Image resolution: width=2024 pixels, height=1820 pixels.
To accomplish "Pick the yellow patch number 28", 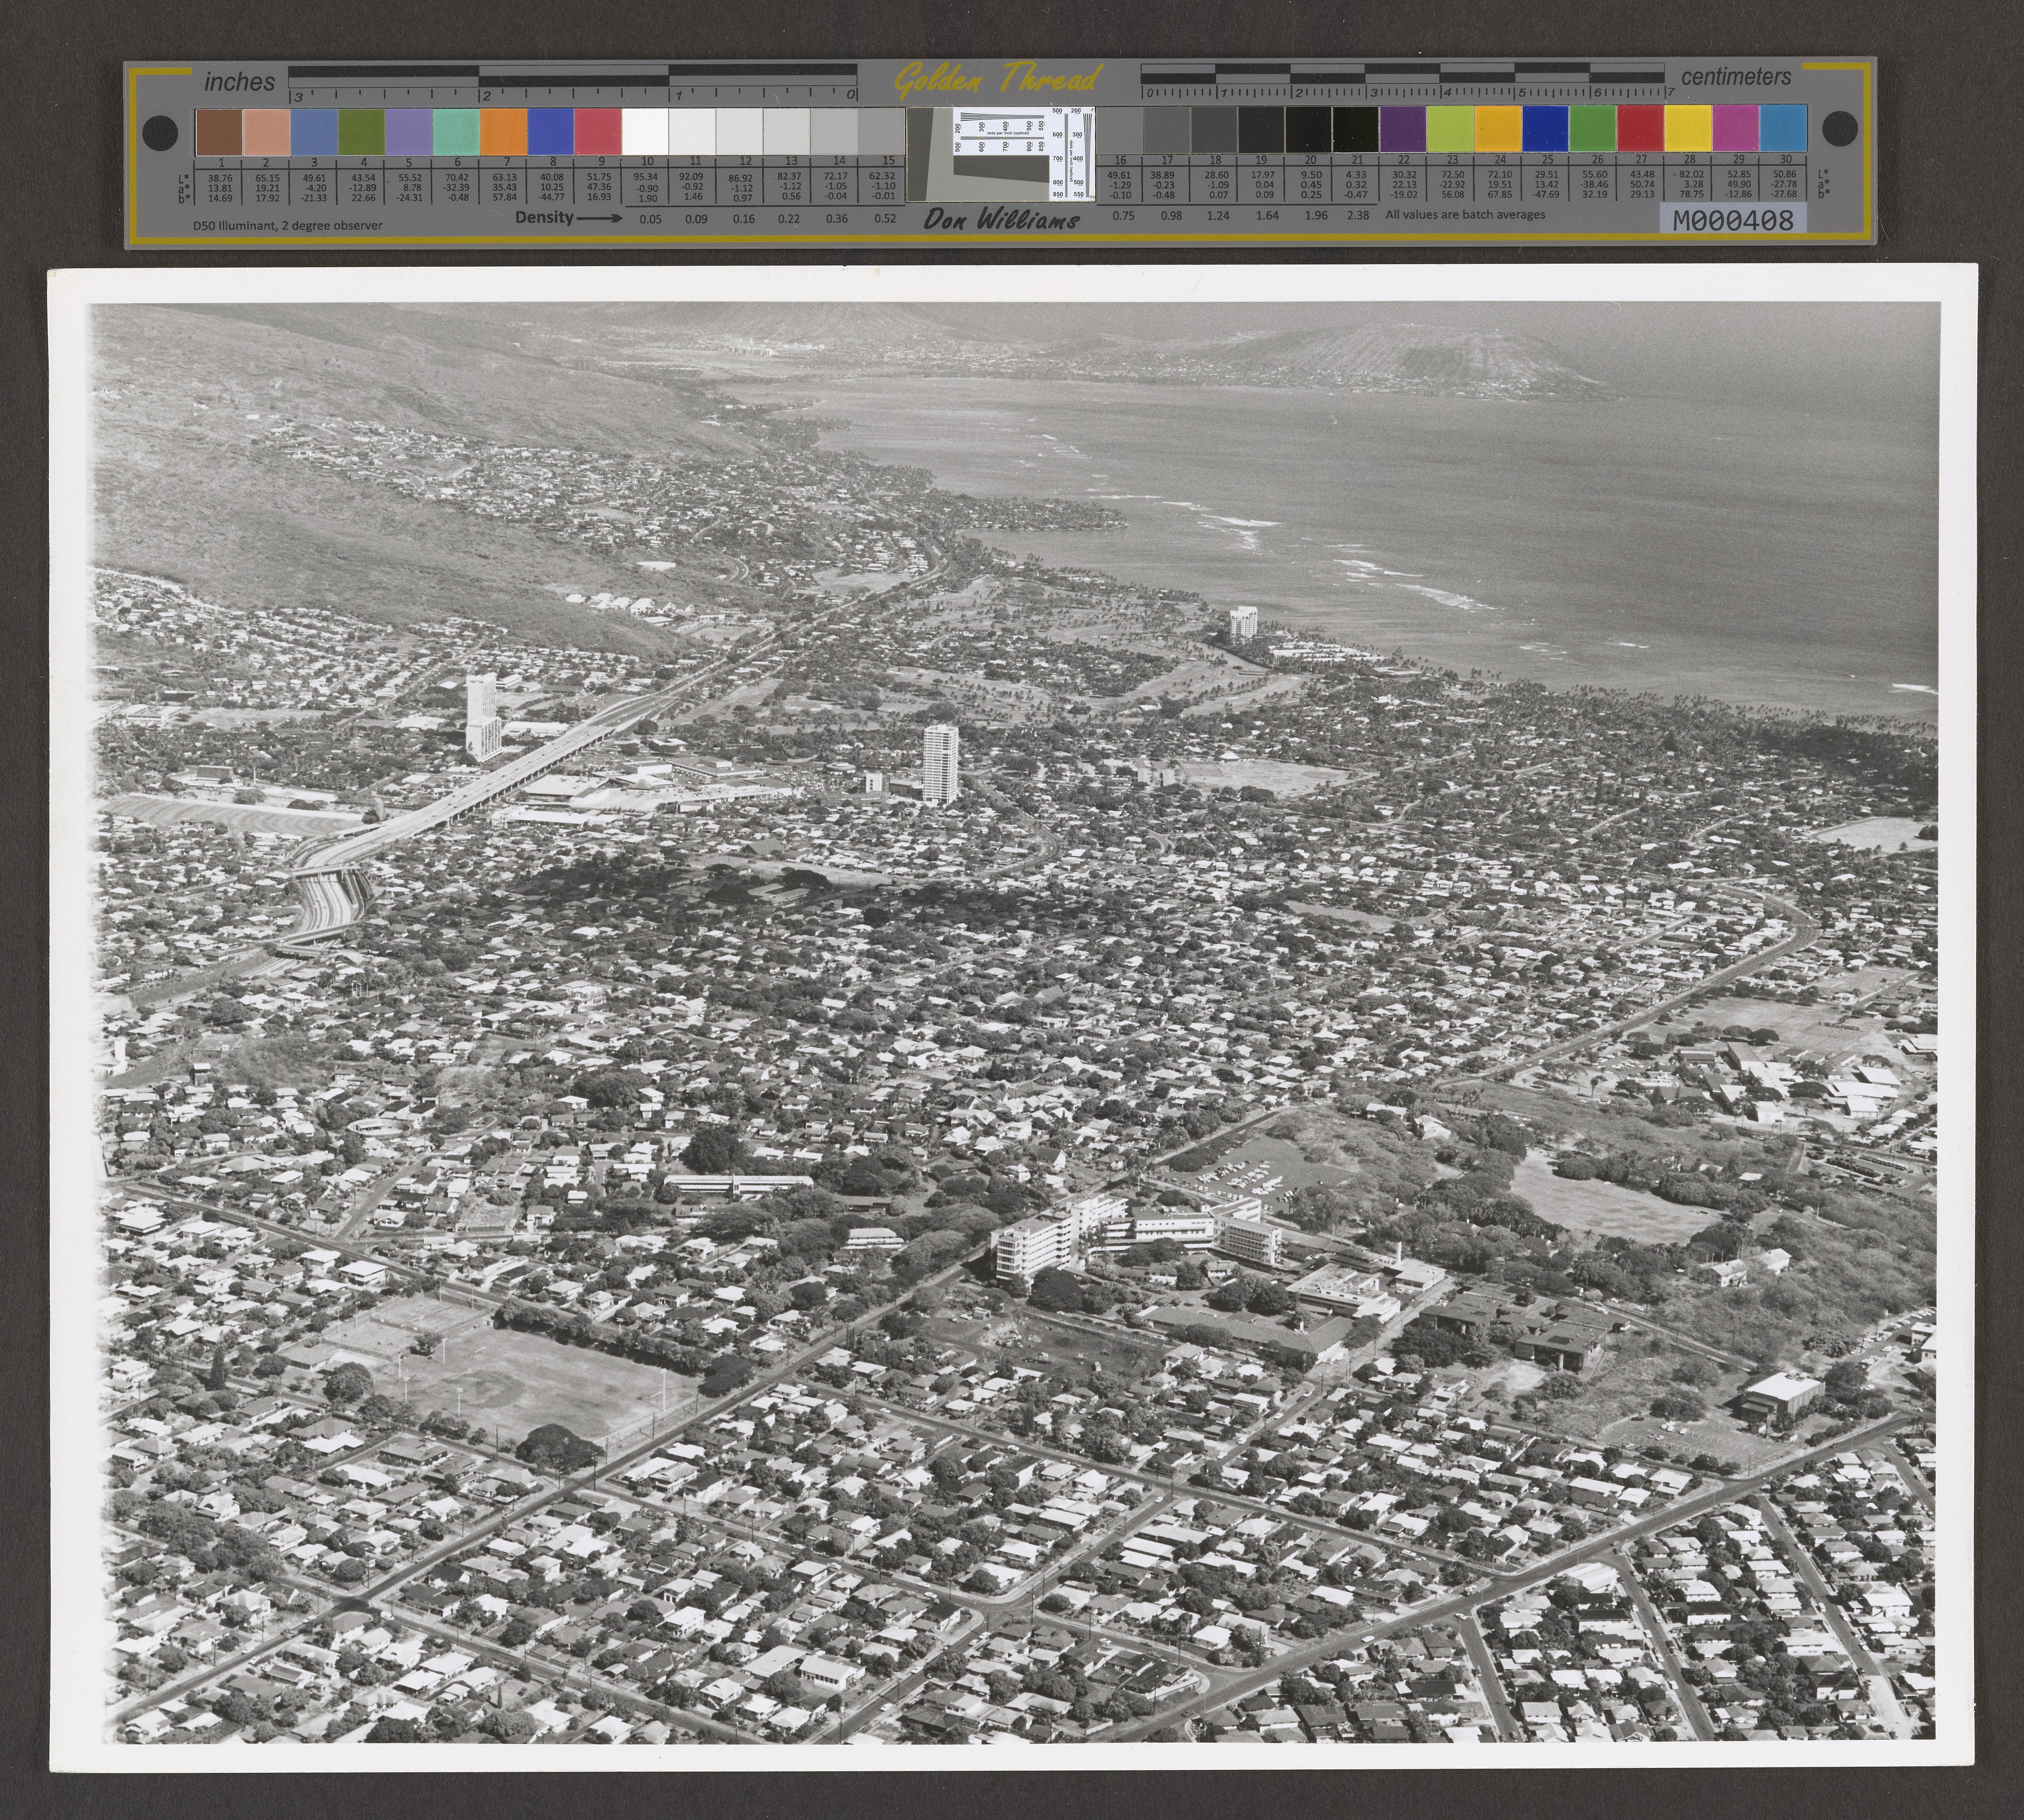I will click(x=1688, y=129).
